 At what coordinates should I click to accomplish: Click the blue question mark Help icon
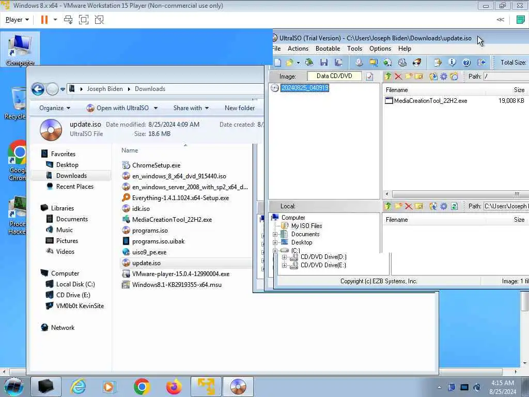pos(466,63)
